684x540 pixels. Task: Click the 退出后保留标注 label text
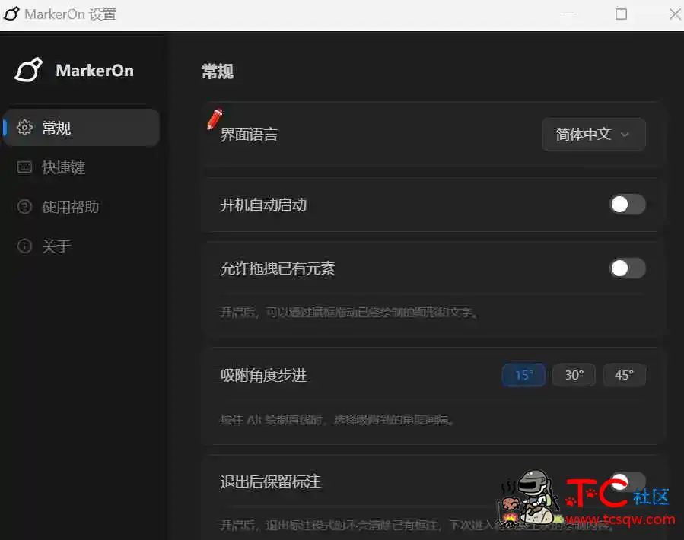tap(270, 482)
